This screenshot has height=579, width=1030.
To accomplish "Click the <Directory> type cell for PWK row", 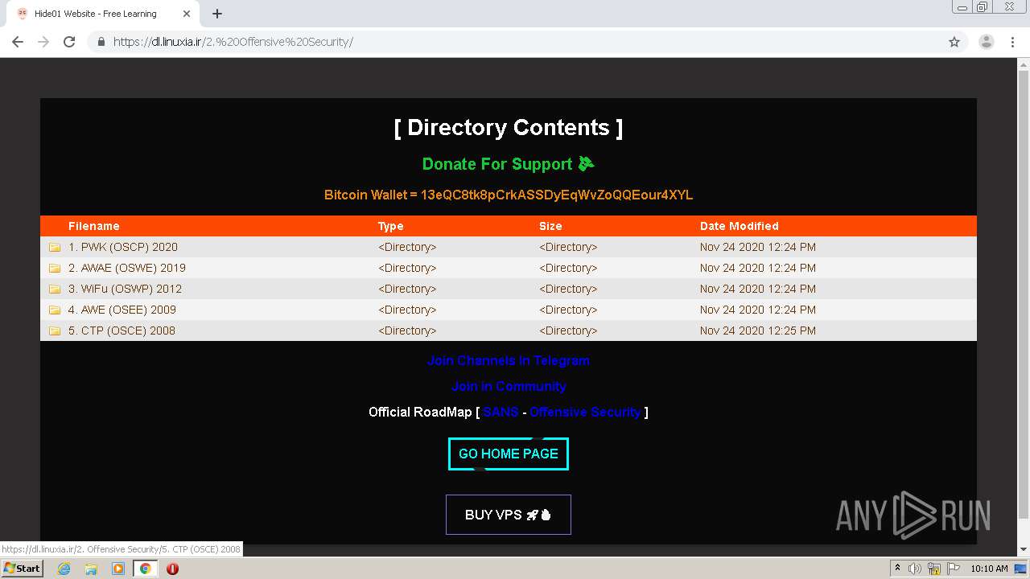I will 407,247.
